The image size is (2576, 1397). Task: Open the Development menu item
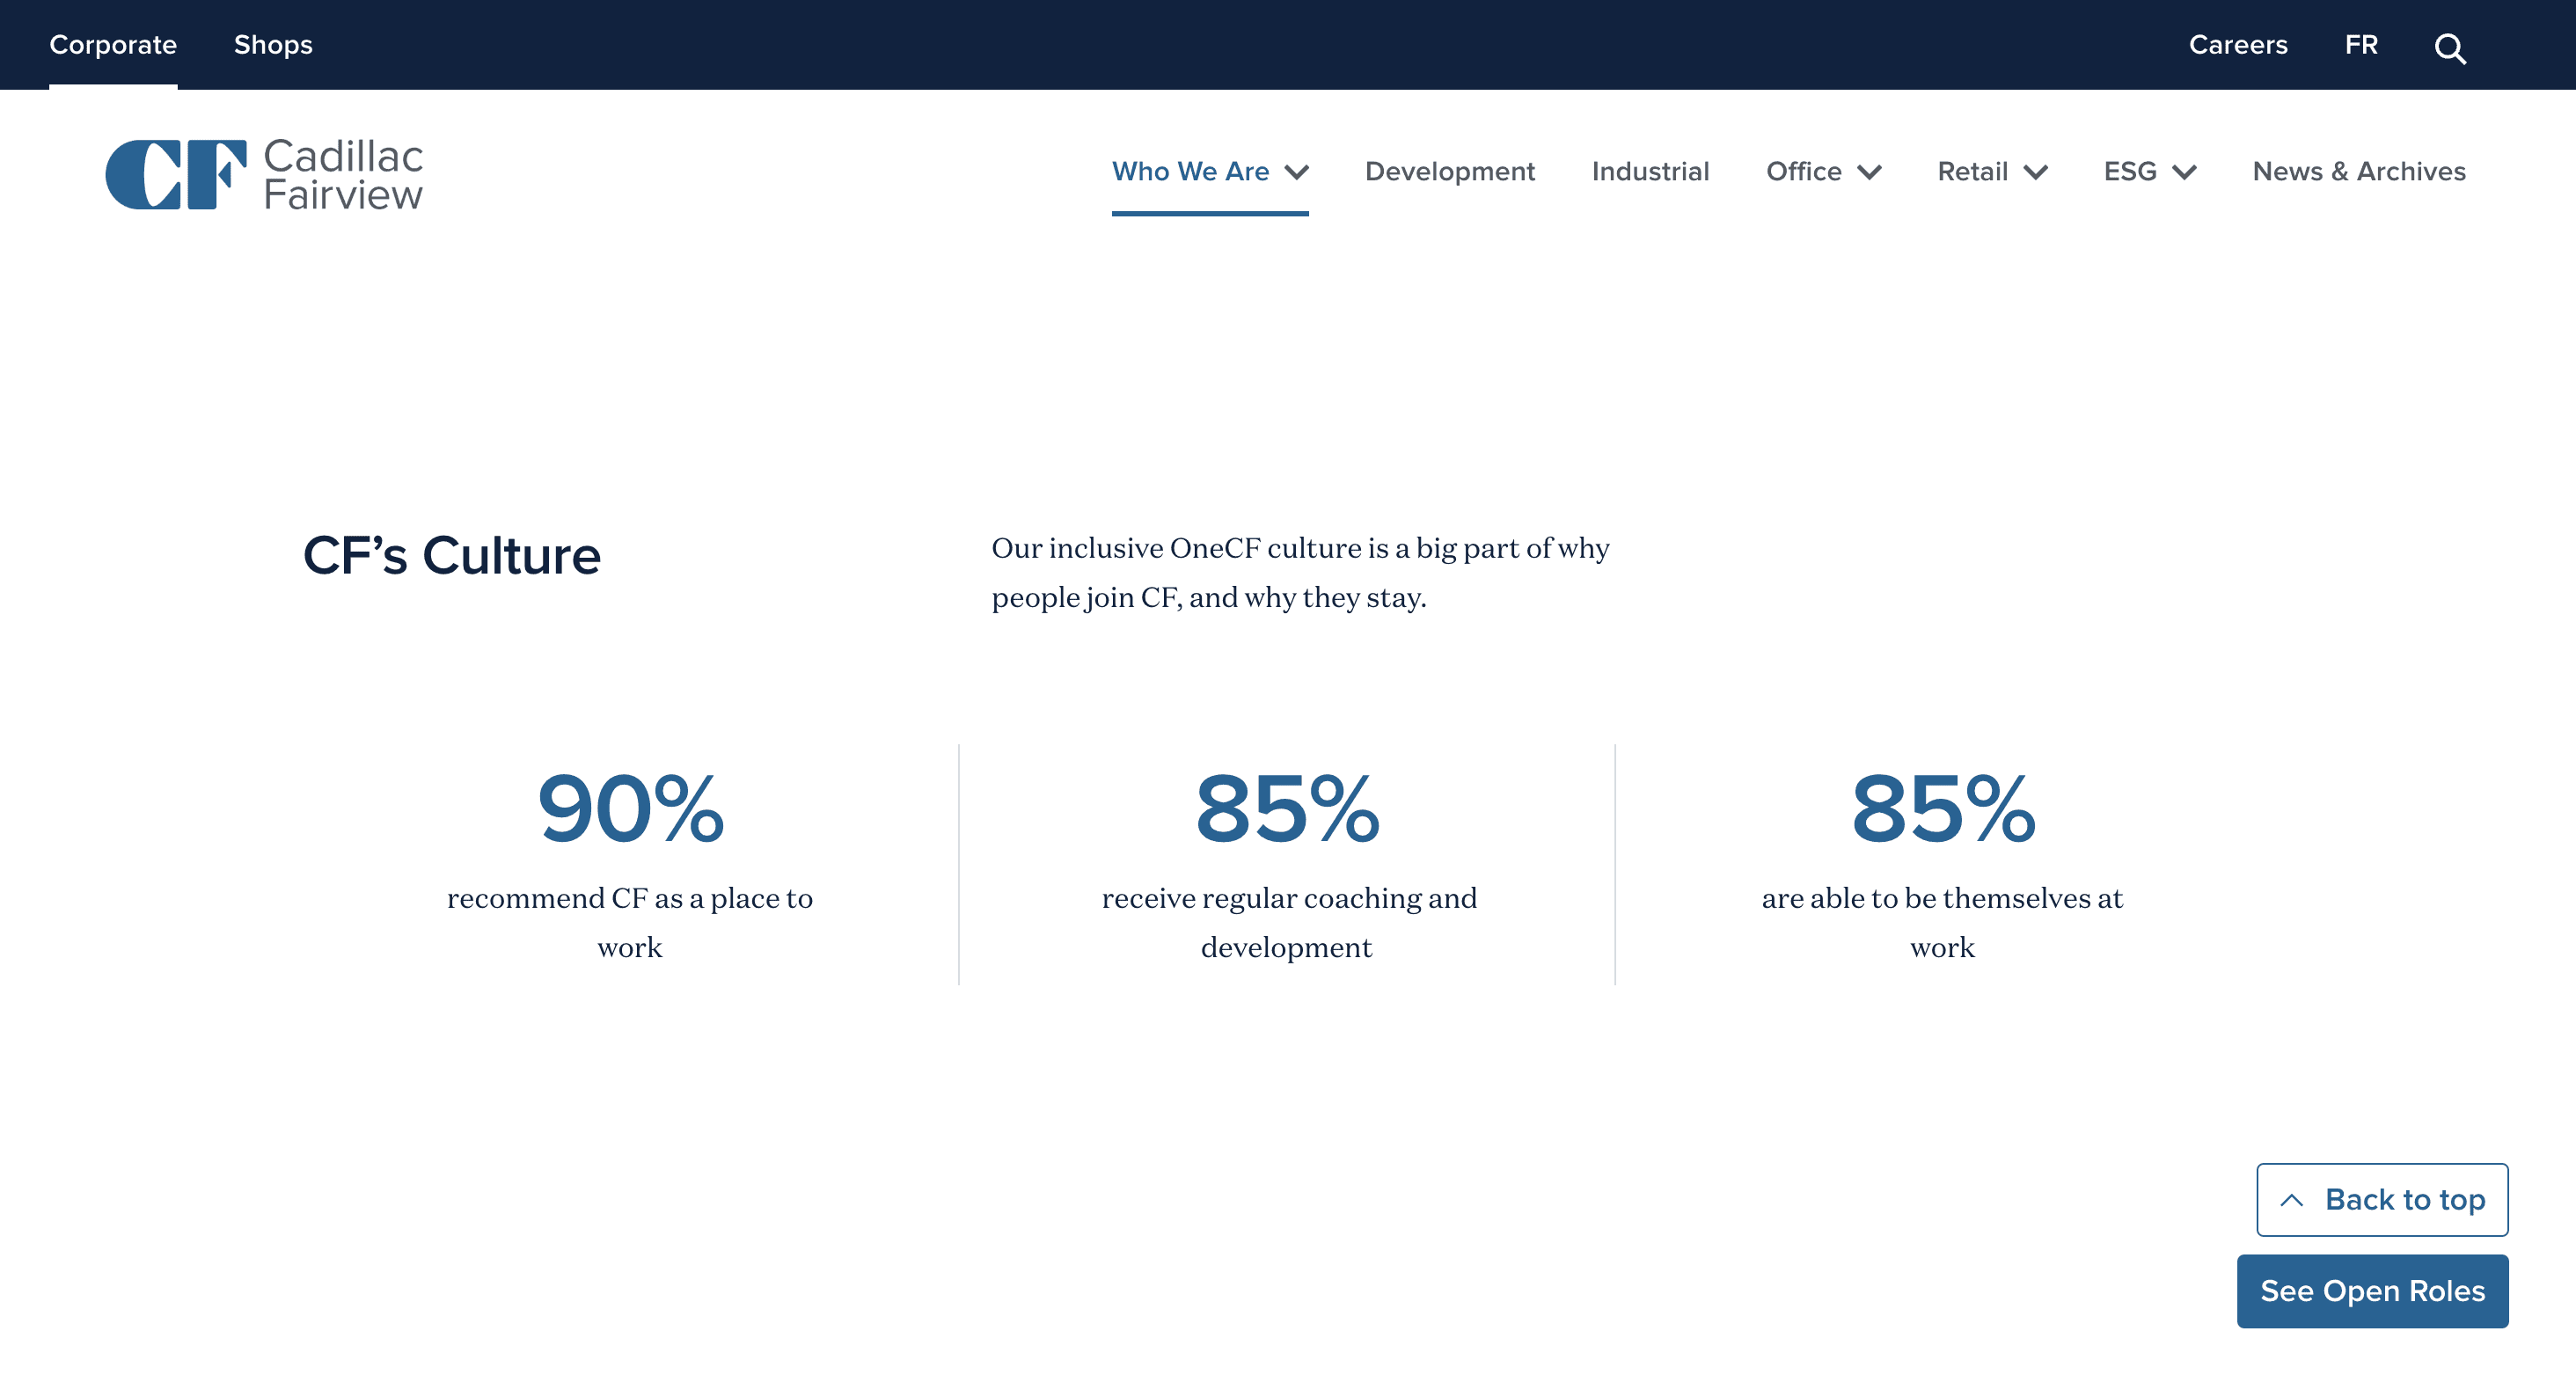[x=1449, y=171]
